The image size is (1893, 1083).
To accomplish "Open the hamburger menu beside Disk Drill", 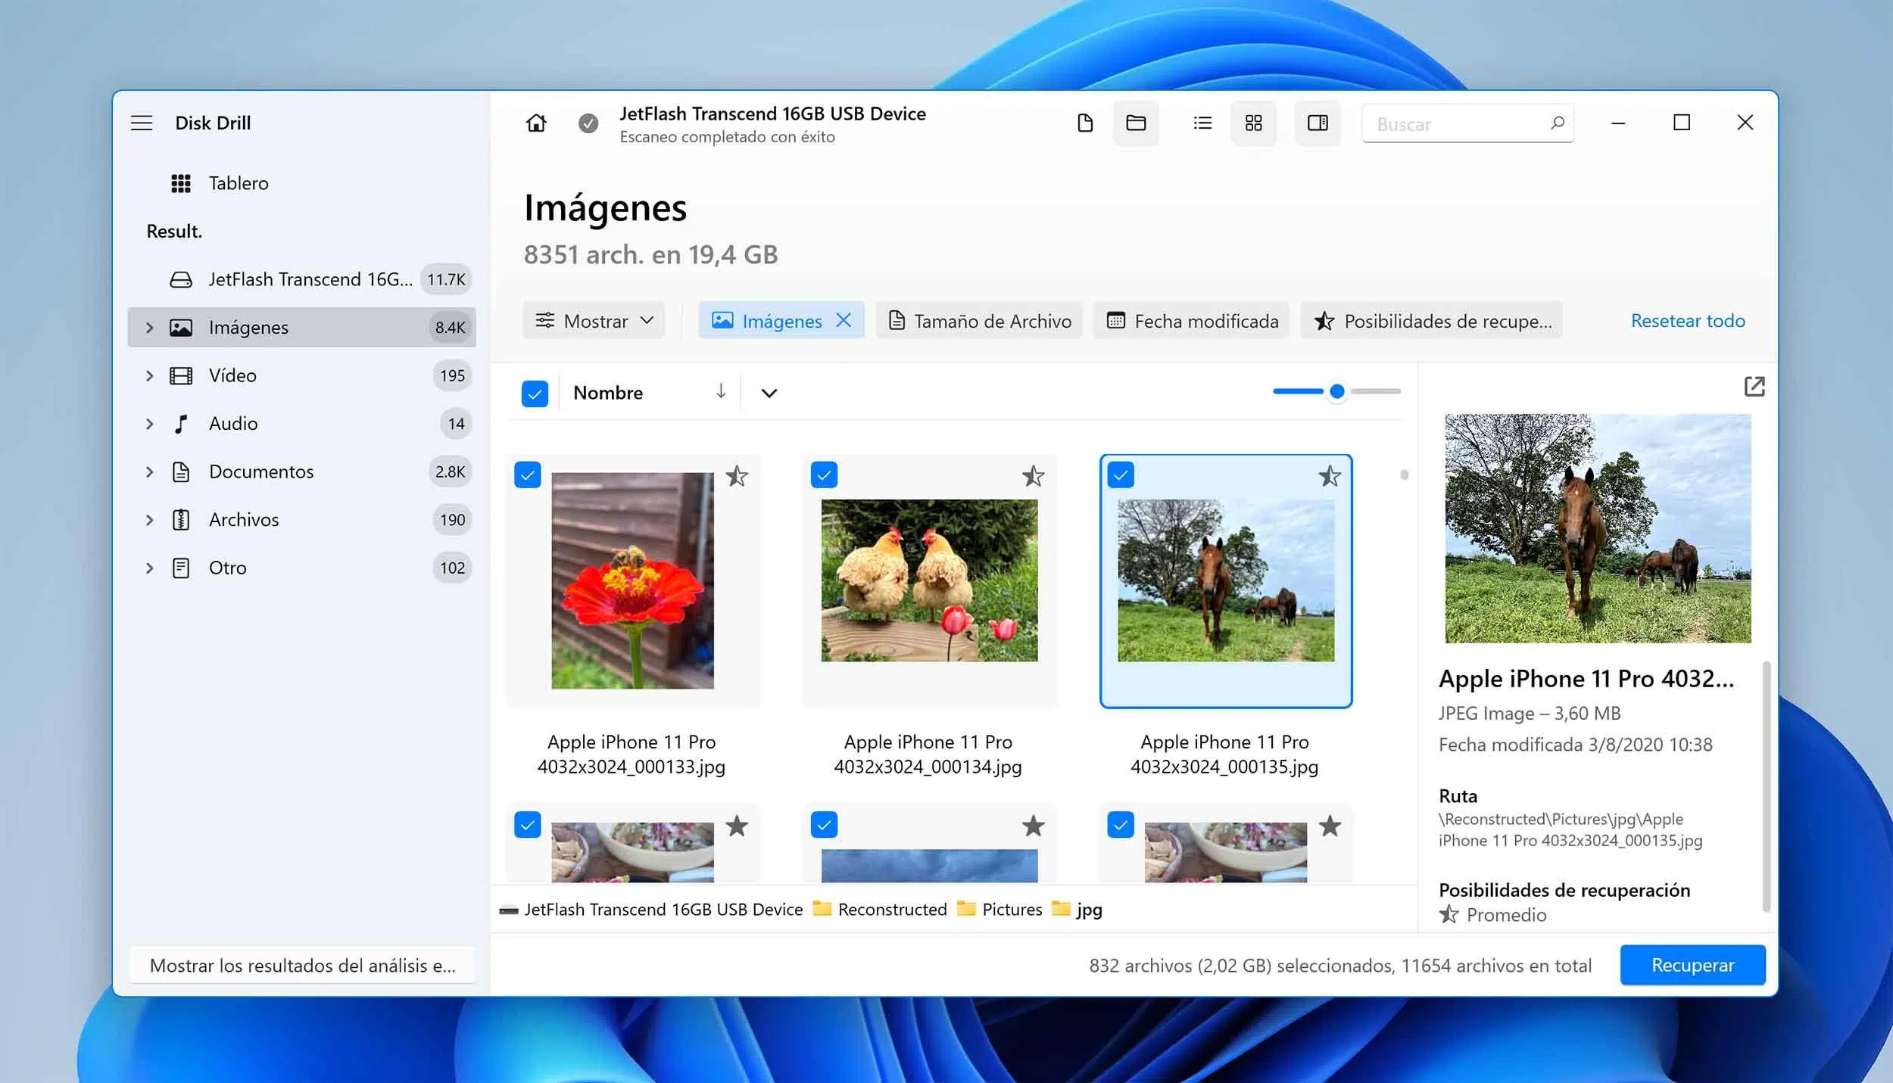I will click(142, 123).
